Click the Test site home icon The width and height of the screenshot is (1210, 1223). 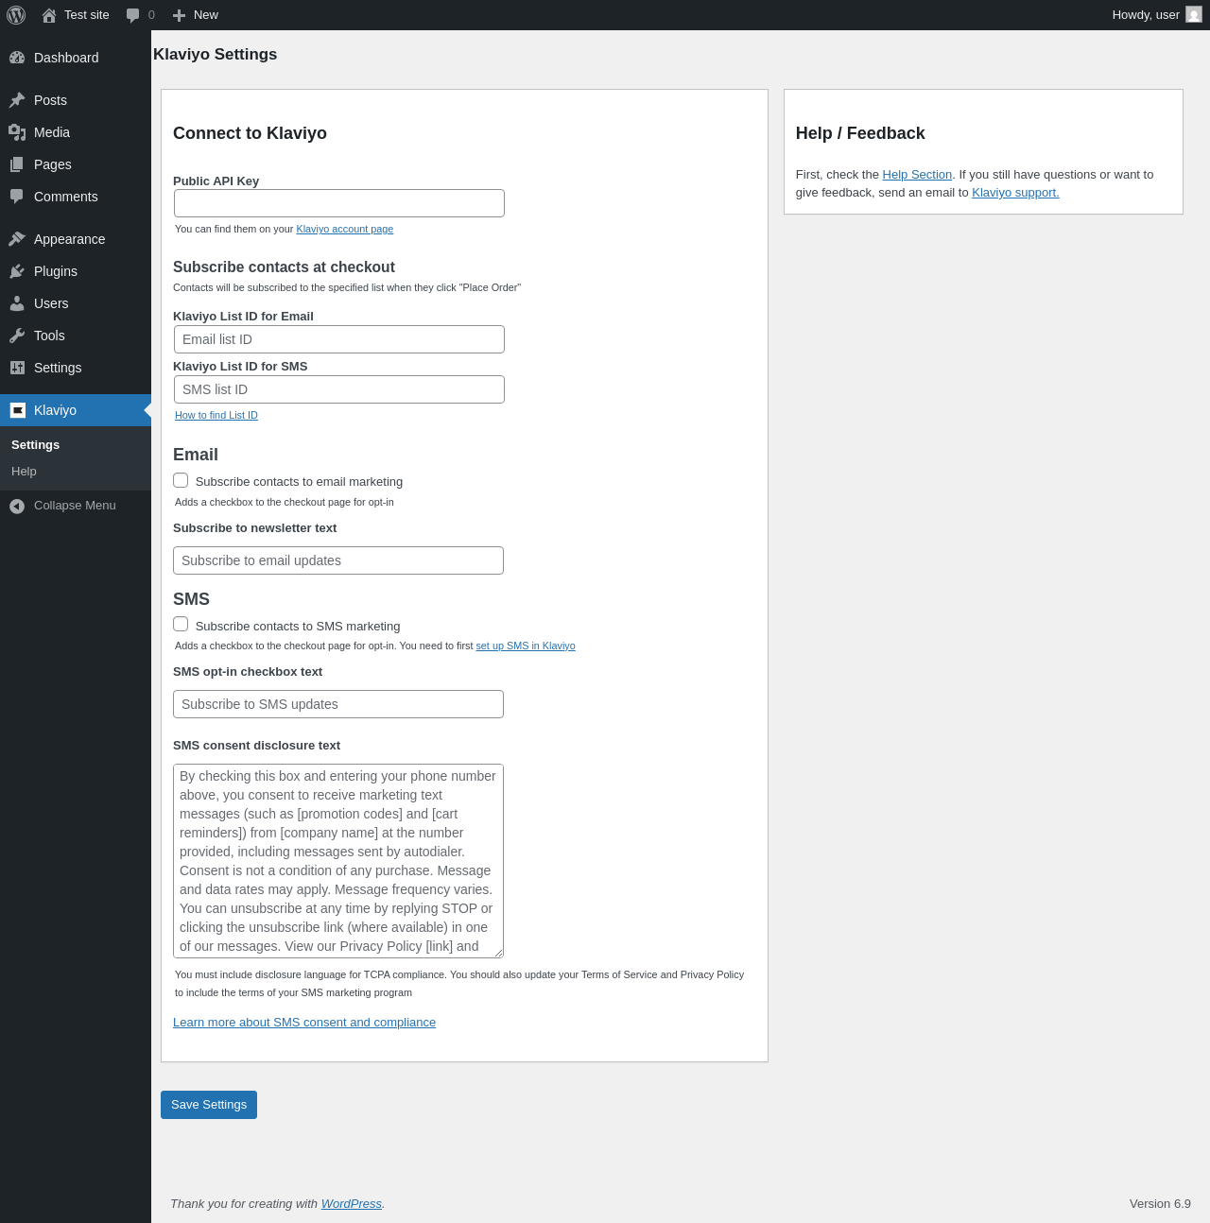point(49,15)
